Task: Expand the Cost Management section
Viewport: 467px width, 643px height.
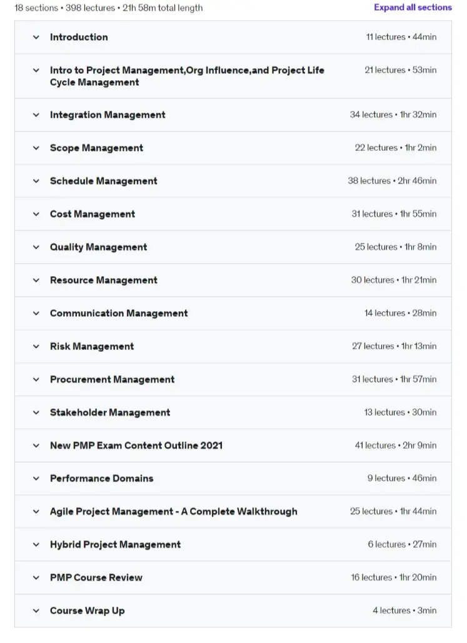Action: pos(92,213)
